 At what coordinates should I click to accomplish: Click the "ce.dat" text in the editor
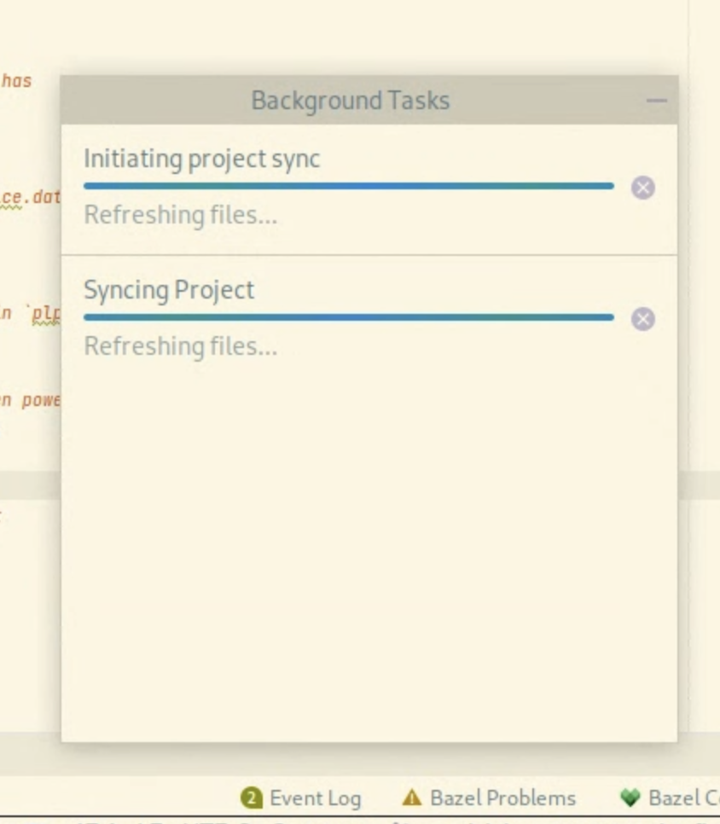pos(26,196)
